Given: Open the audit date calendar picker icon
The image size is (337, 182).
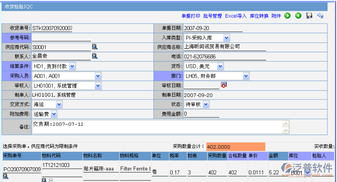Looking at the screenshot, I should (x=224, y=85).
